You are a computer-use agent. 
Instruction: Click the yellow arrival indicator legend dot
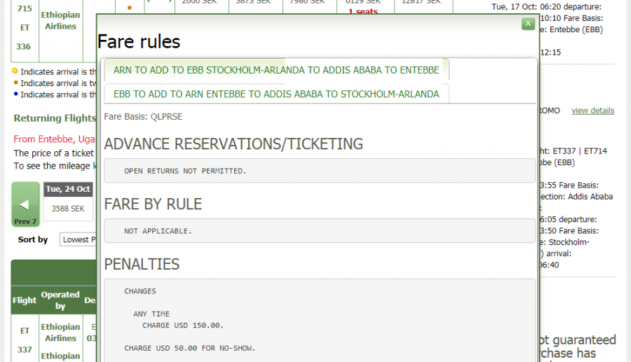click(15, 71)
